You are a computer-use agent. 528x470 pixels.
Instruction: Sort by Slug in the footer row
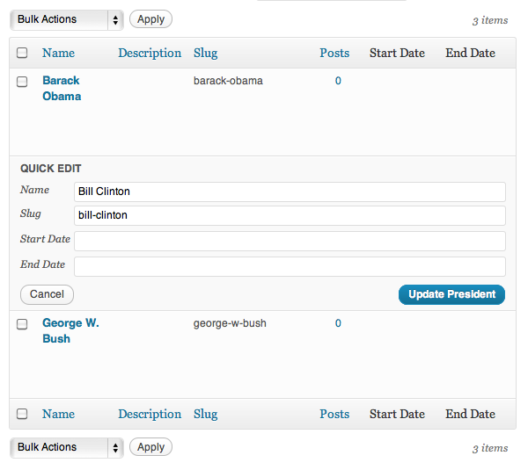point(205,414)
